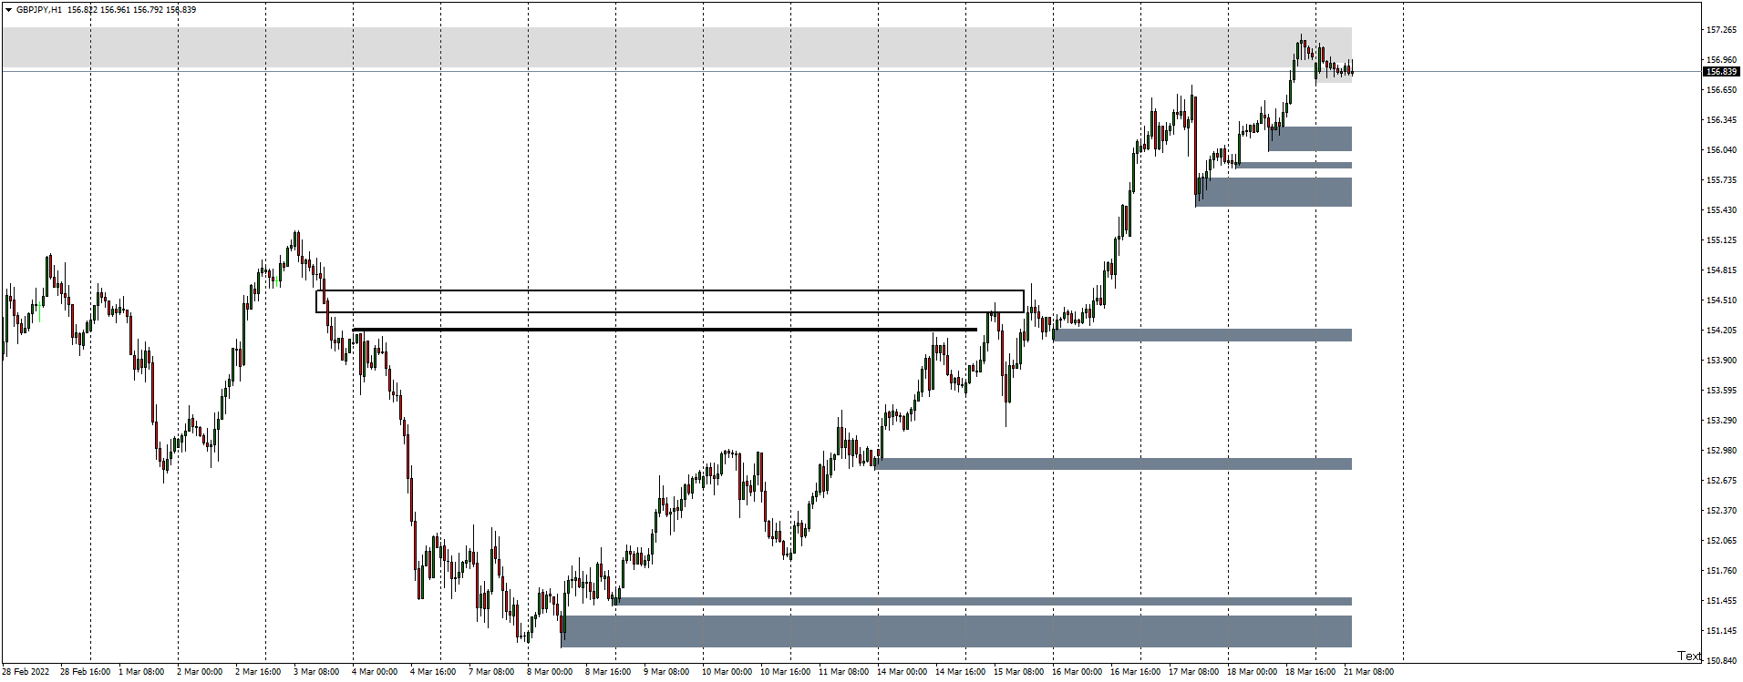
Task: Click the 21 Mar 08:00 time label
Action: pos(1369,672)
